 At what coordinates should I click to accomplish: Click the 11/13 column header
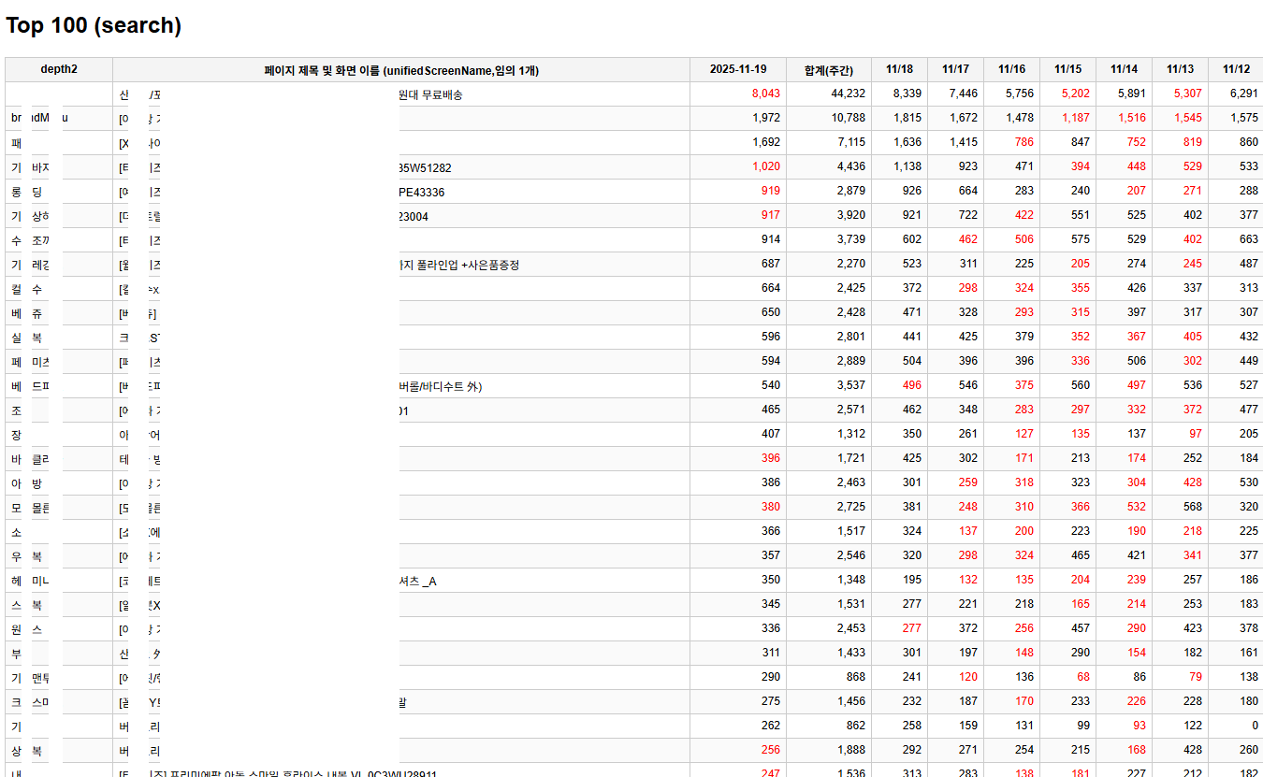[1180, 70]
